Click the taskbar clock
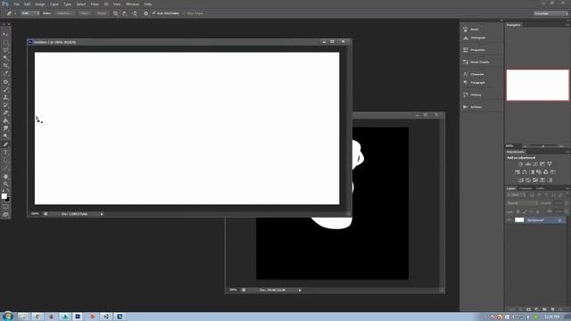The image size is (571, 321). [x=552, y=317]
